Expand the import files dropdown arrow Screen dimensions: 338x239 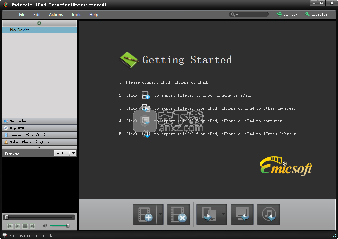click(160, 214)
